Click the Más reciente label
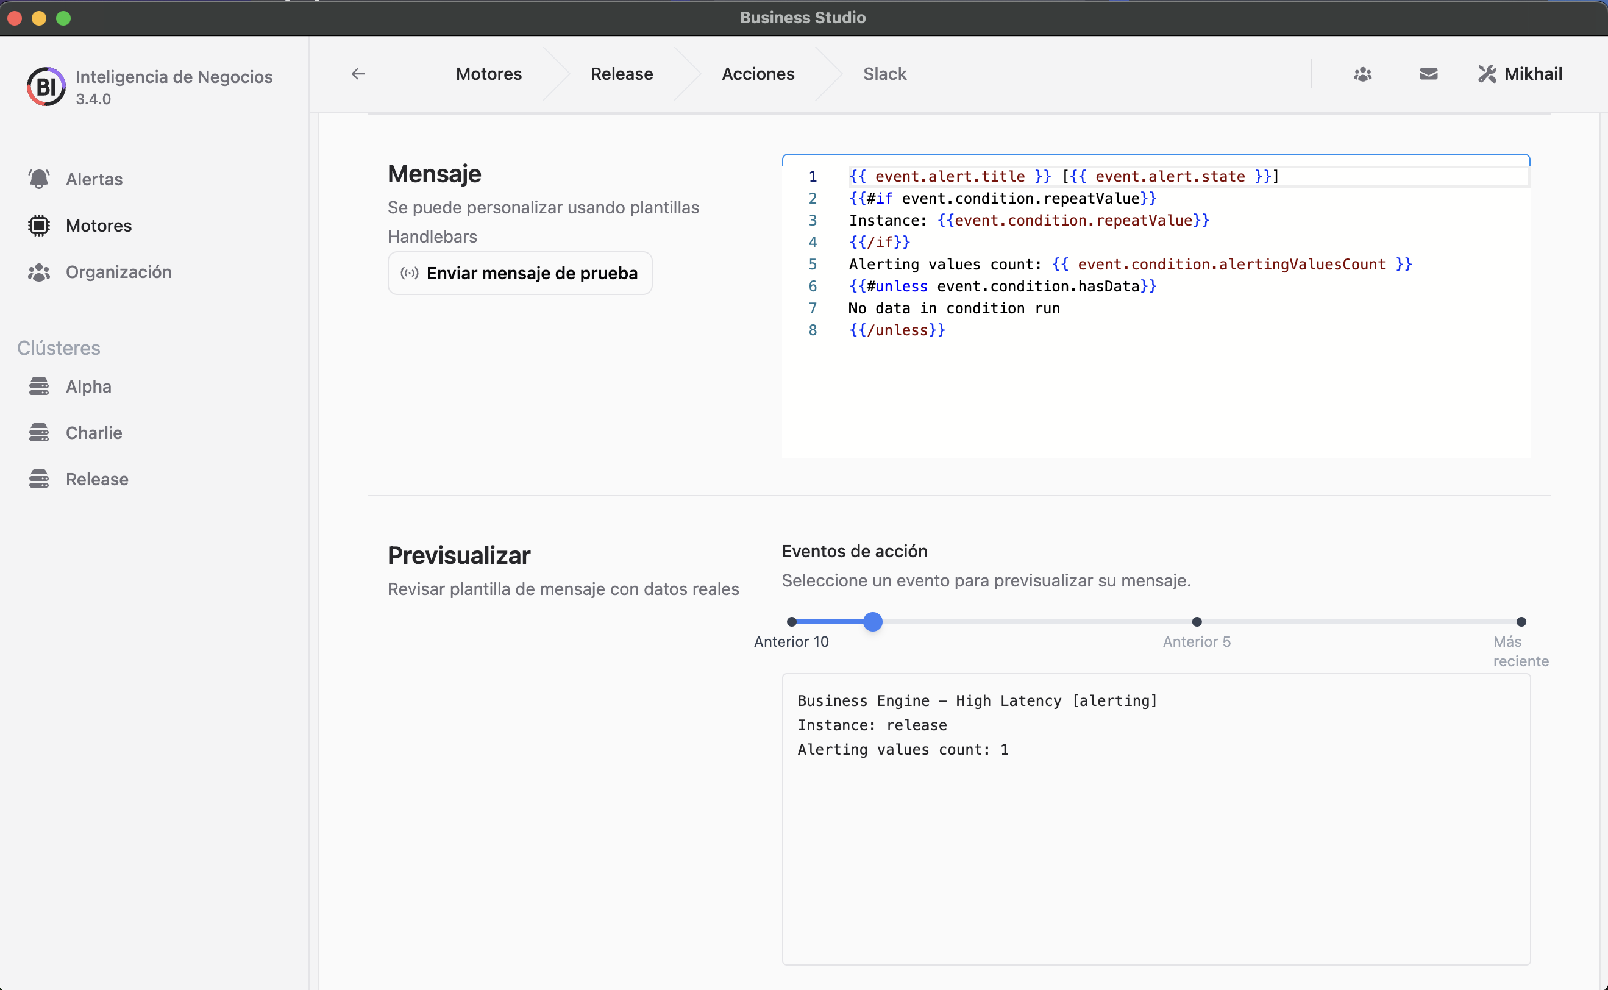1608x990 pixels. 1521,652
